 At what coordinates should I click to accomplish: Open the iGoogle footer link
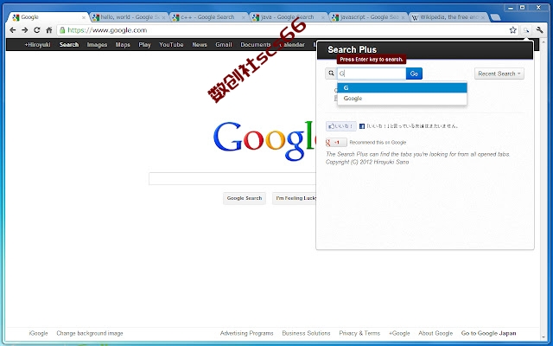[38, 333]
